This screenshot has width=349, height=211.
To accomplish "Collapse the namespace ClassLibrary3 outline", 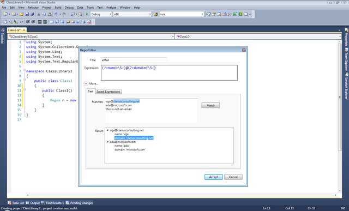I will pyautogui.click(x=25, y=70).
